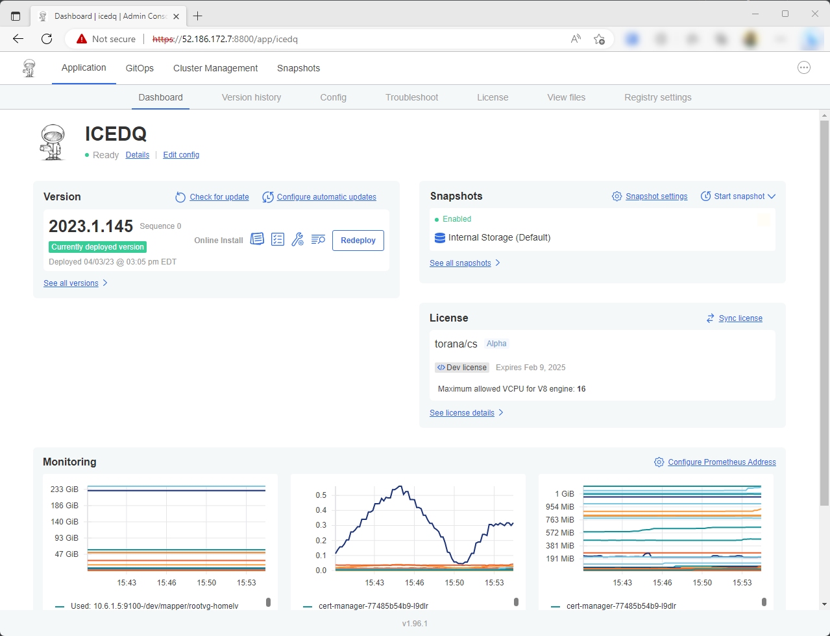Click the Check for update refresh icon
This screenshot has width=830, height=636.
click(x=180, y=197)
